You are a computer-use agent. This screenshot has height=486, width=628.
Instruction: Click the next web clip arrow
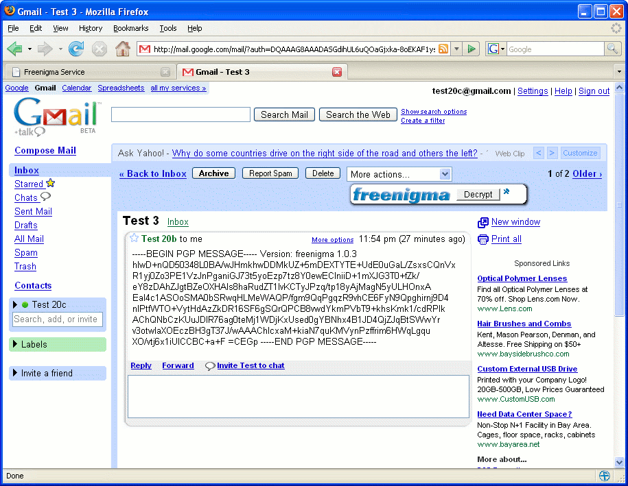[x=552, y=153]
